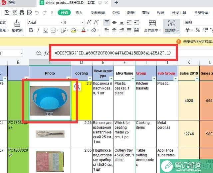Viewport: 213px width, 173px height.
Task: Select column K header
Action: tap(189, 62)
